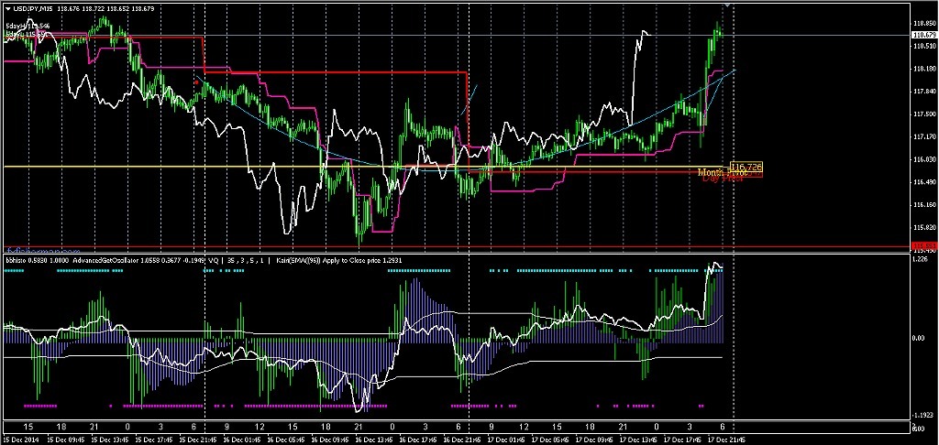Click the 17 Dec 21:45 time label
Image resolution: width=939 pixels, height=445 pixels.
[726, 440]
